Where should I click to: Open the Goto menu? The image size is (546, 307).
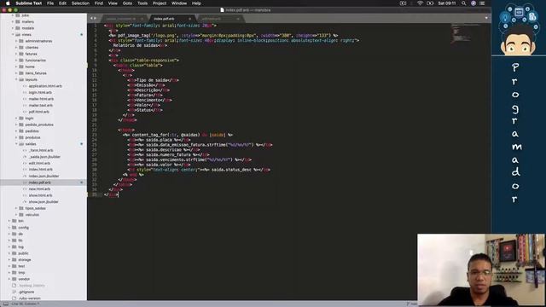point(127,3)
